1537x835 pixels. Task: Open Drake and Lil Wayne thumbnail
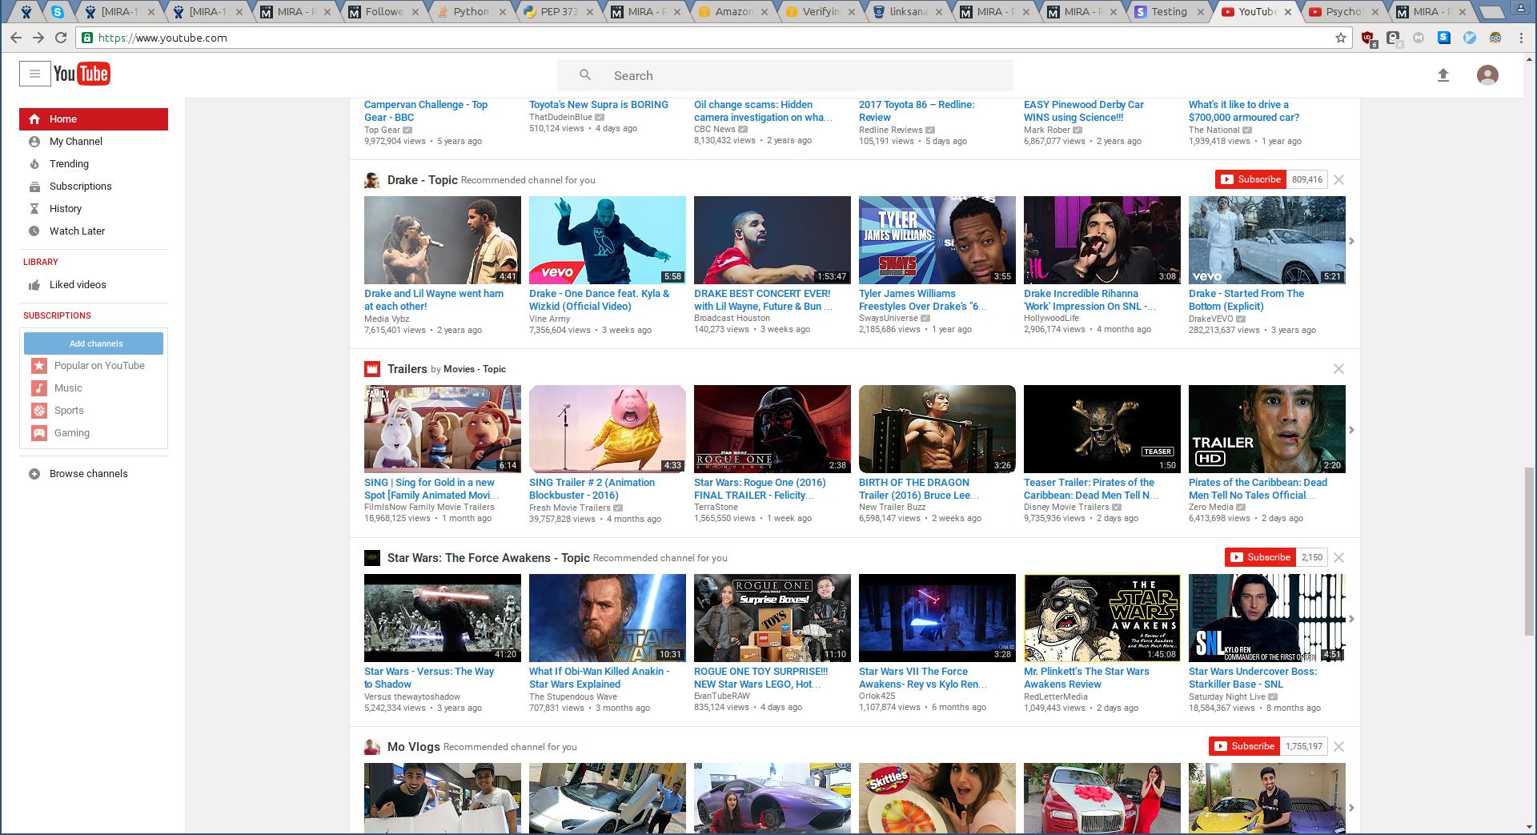pos(443,240)
